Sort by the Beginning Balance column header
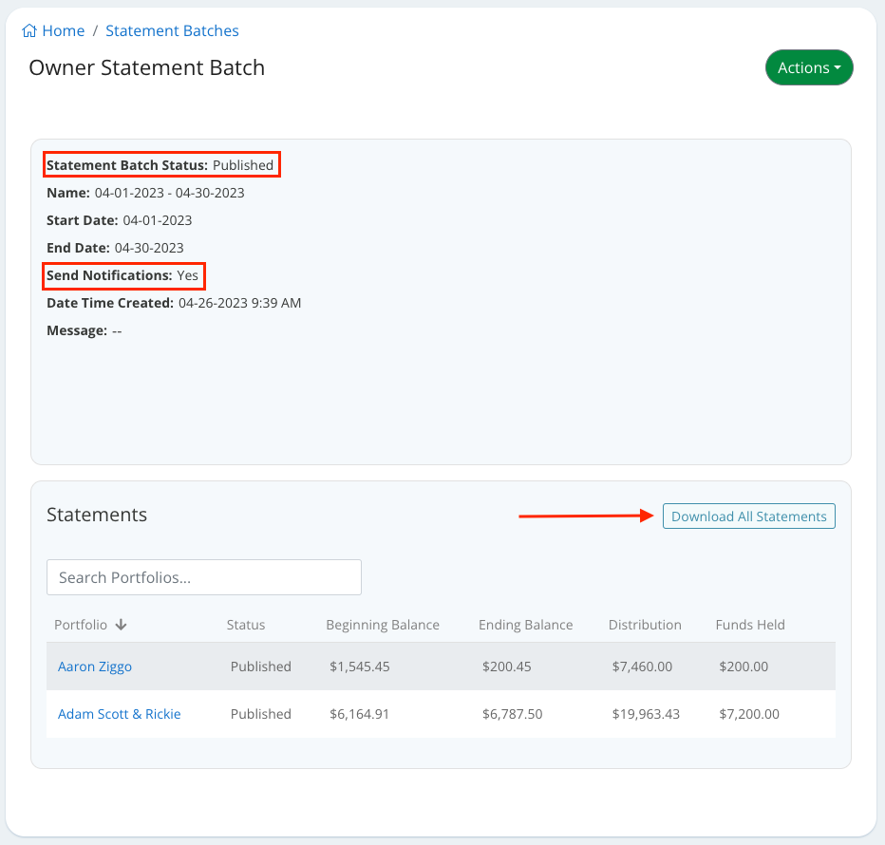This screenshot has height=845, width=885. [383, 625]
